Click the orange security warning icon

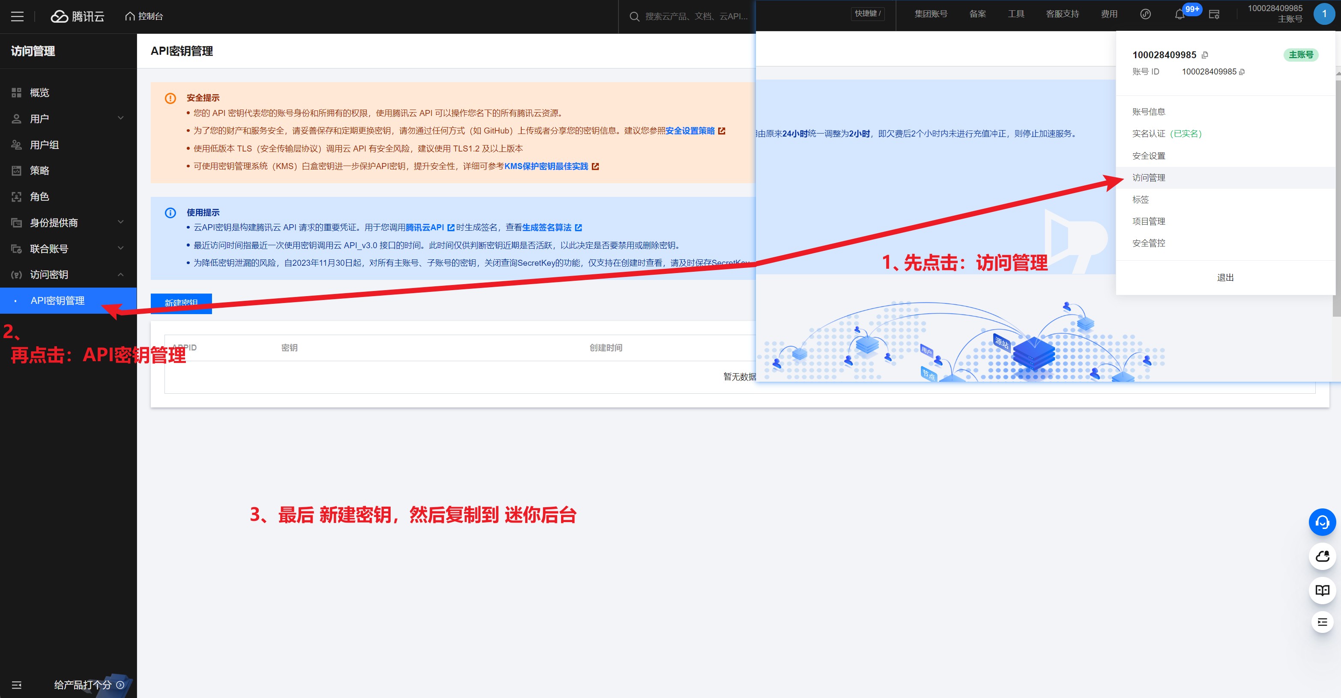[170, 98]
